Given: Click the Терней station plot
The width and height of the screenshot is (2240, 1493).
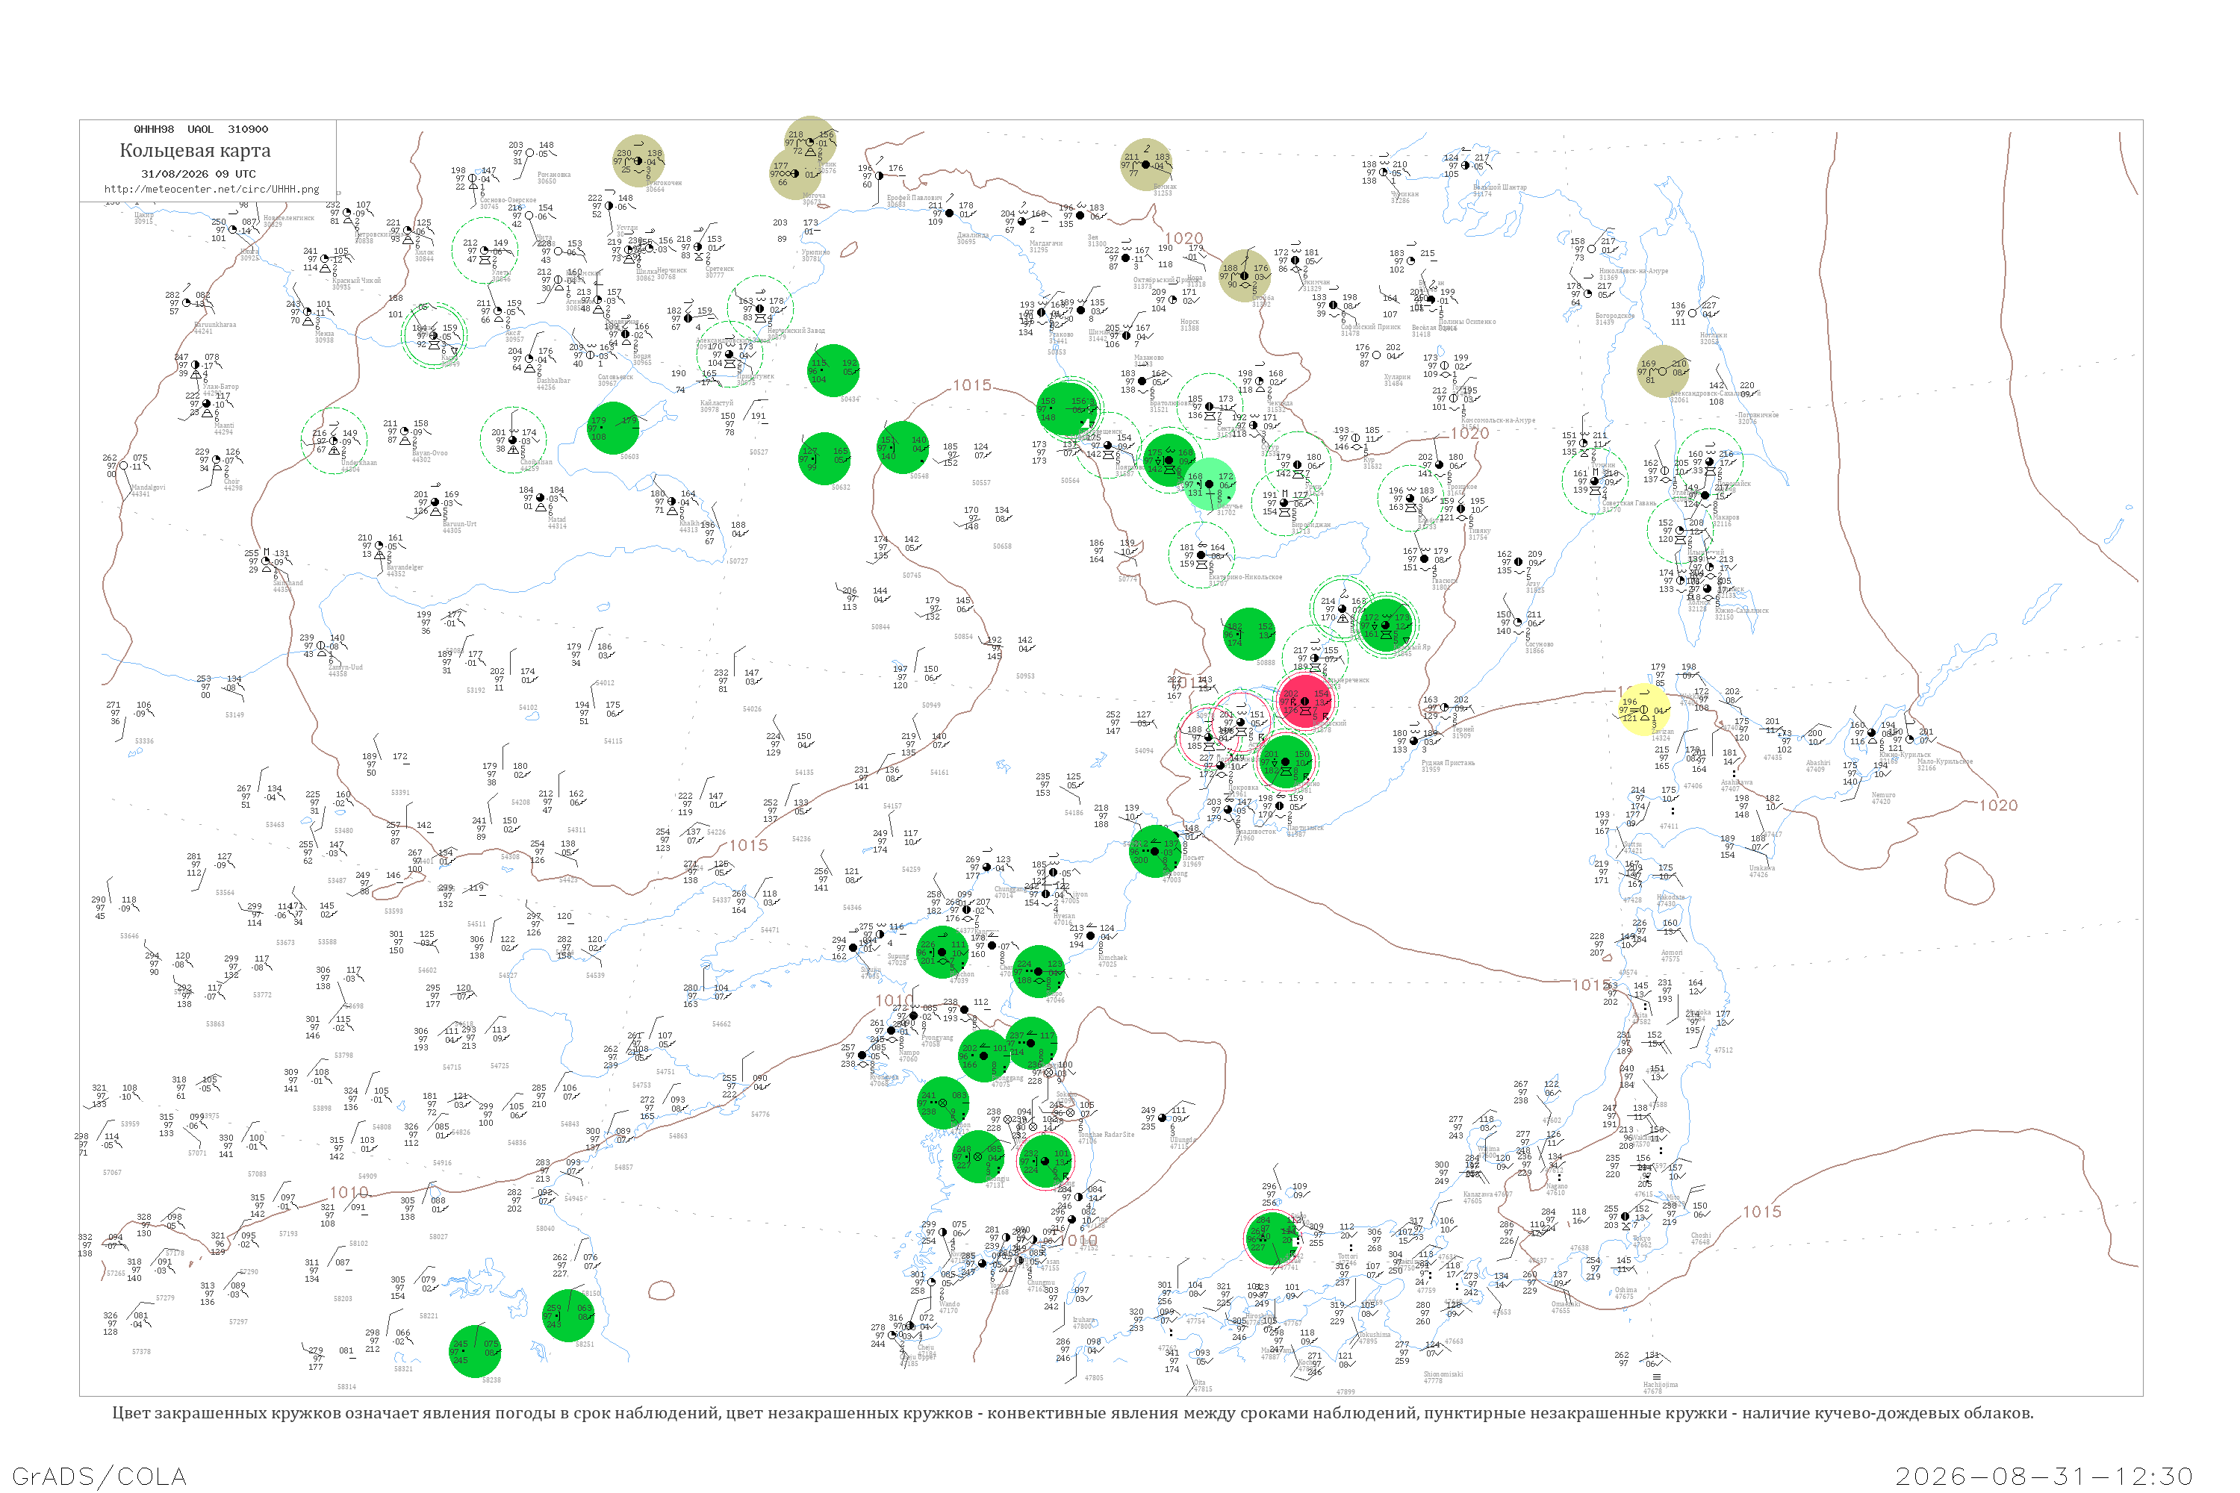Looking at the screenshot, I should tap(1445, 708).
